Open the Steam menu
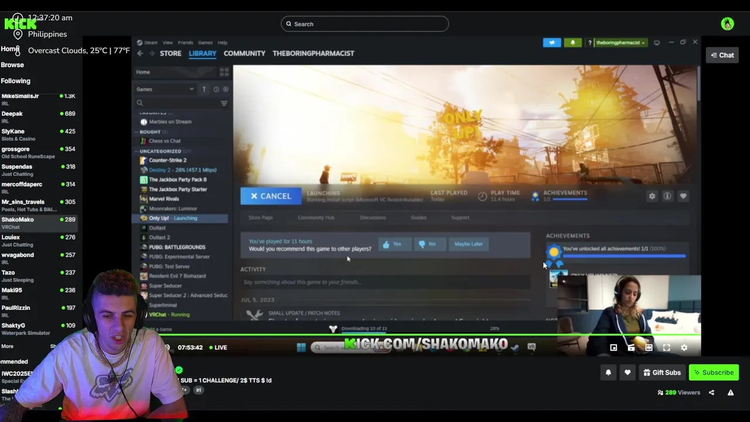 (x=151, y=43)
